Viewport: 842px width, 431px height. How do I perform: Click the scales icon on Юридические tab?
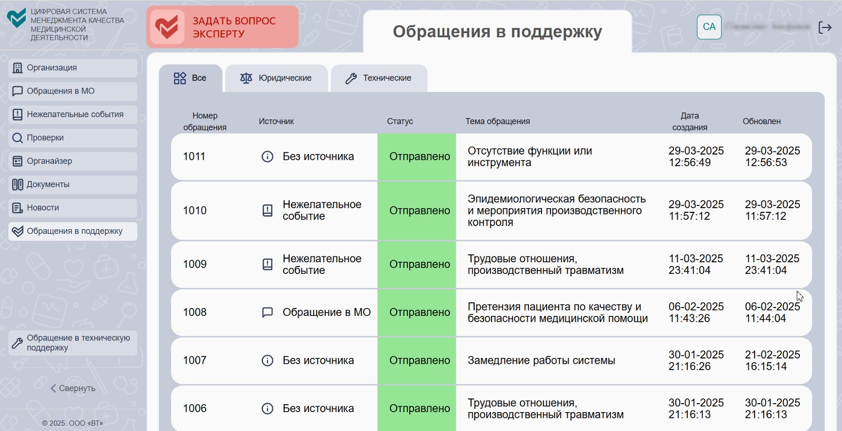pos(246,78)
